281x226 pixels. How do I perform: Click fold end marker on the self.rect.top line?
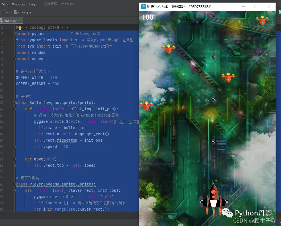14,165
